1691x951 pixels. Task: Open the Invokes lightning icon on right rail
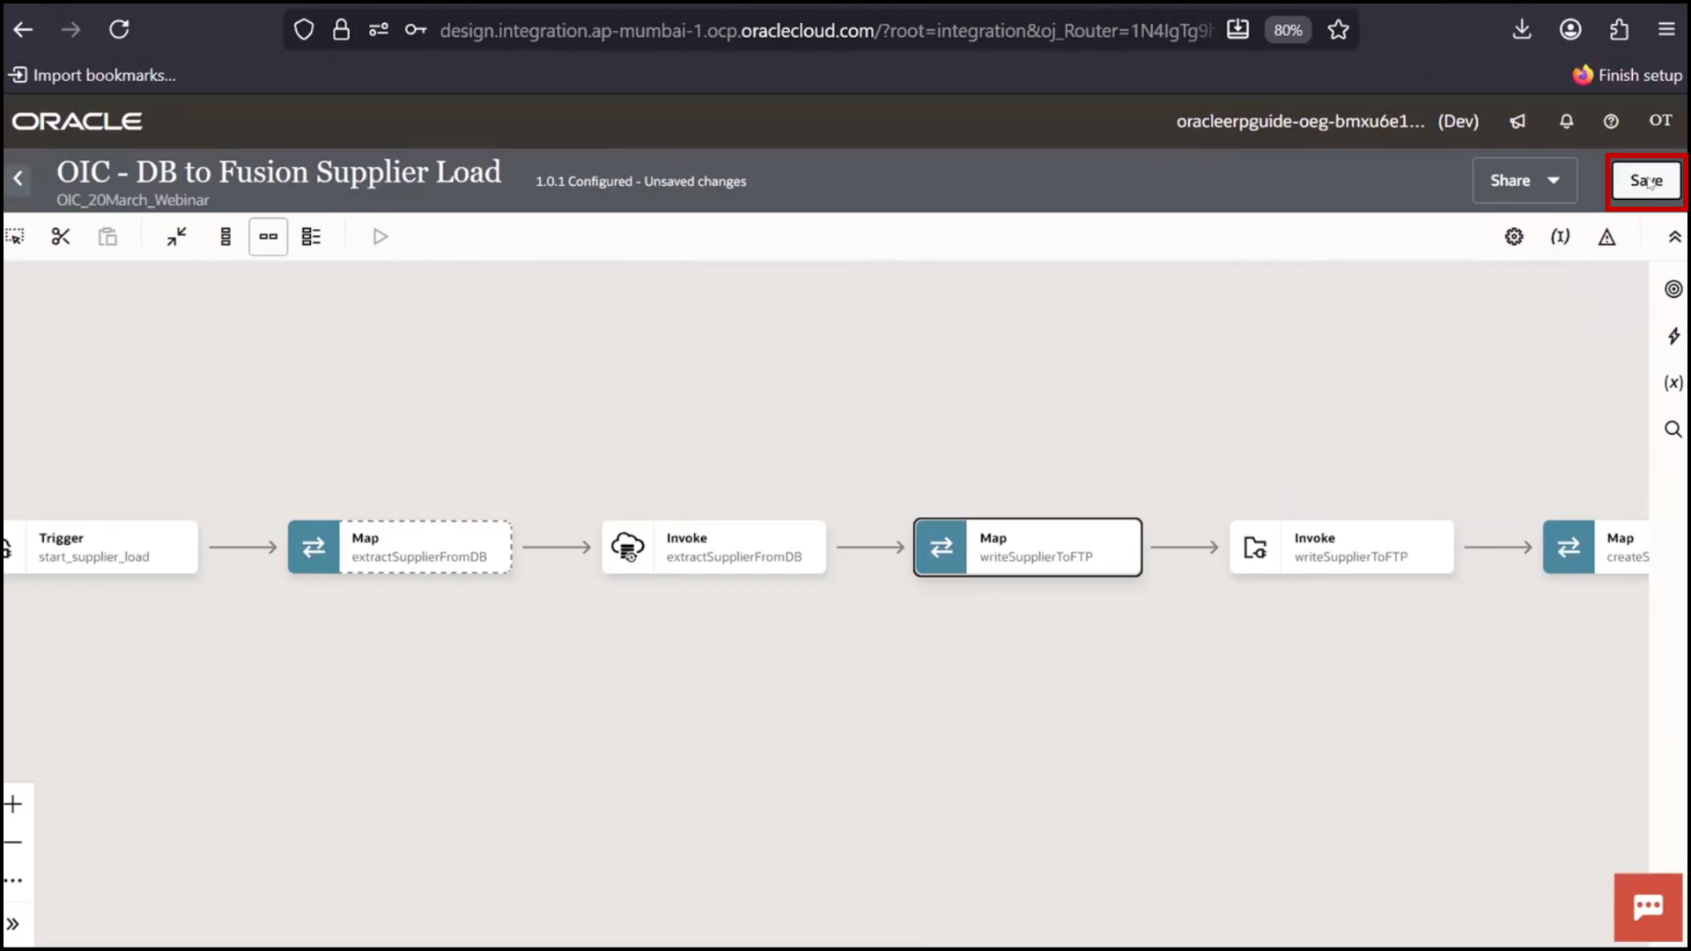pyautogui.click(x=1673, y=336)
